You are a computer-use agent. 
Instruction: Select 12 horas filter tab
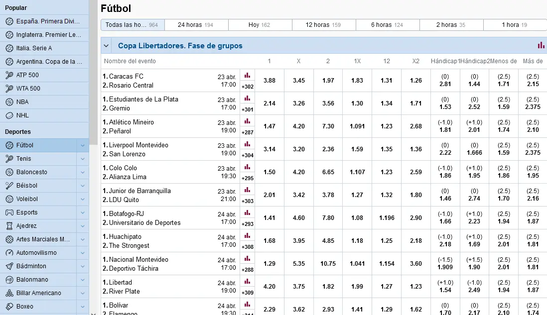point(324,25)
